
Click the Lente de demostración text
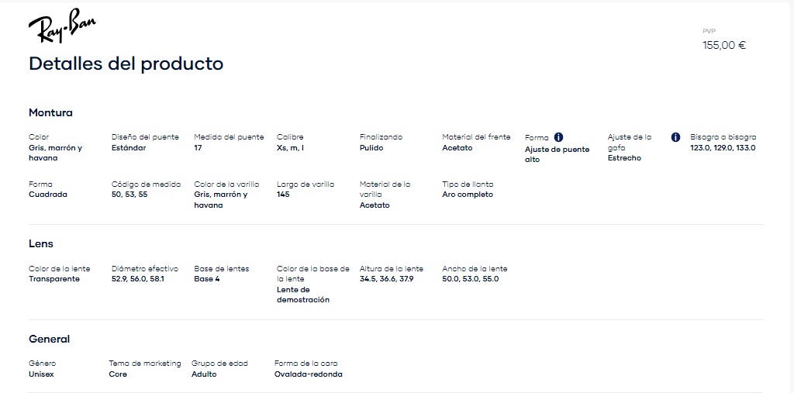pos(303,295)
